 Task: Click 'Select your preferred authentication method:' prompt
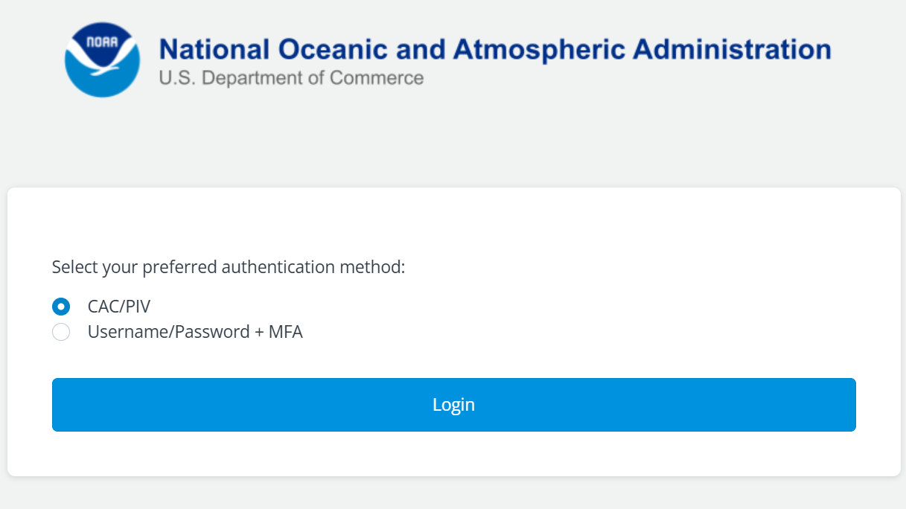point(229,267)
